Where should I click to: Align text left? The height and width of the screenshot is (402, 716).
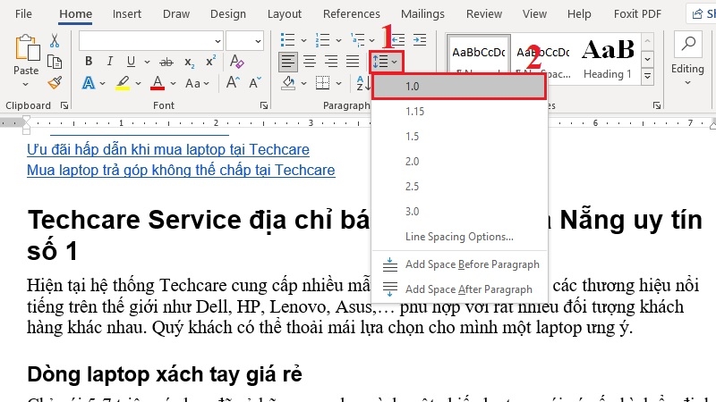tap(287, 62)
